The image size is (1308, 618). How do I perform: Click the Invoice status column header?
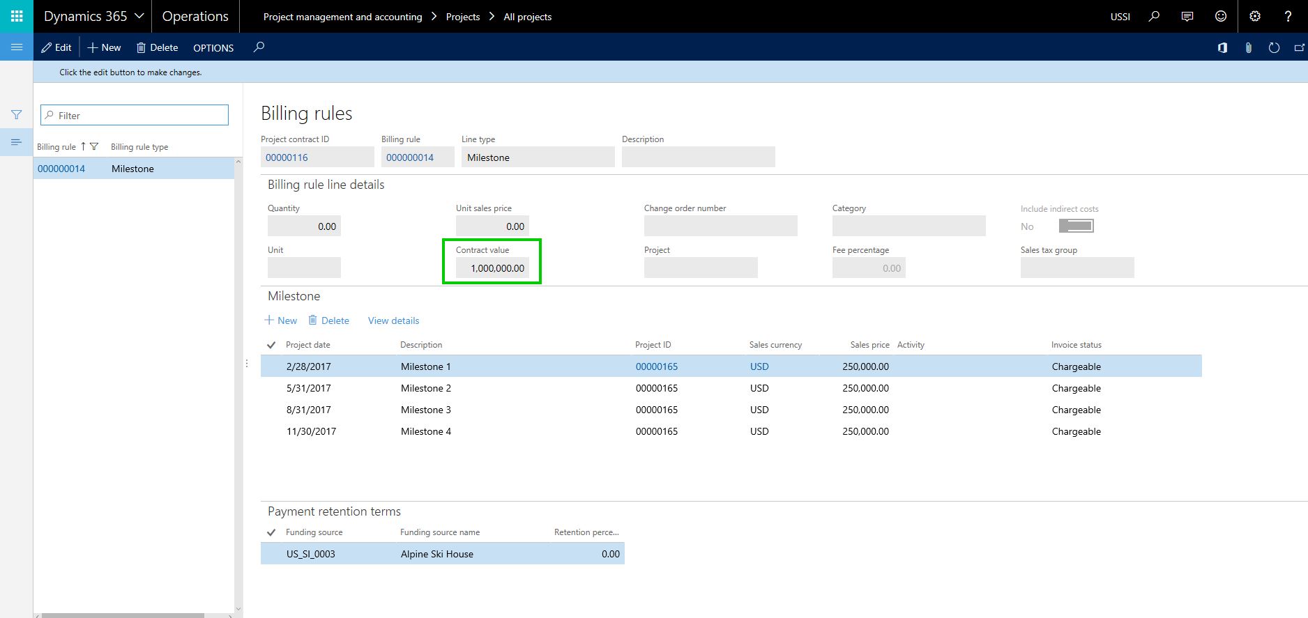(x=1076, y=345)
